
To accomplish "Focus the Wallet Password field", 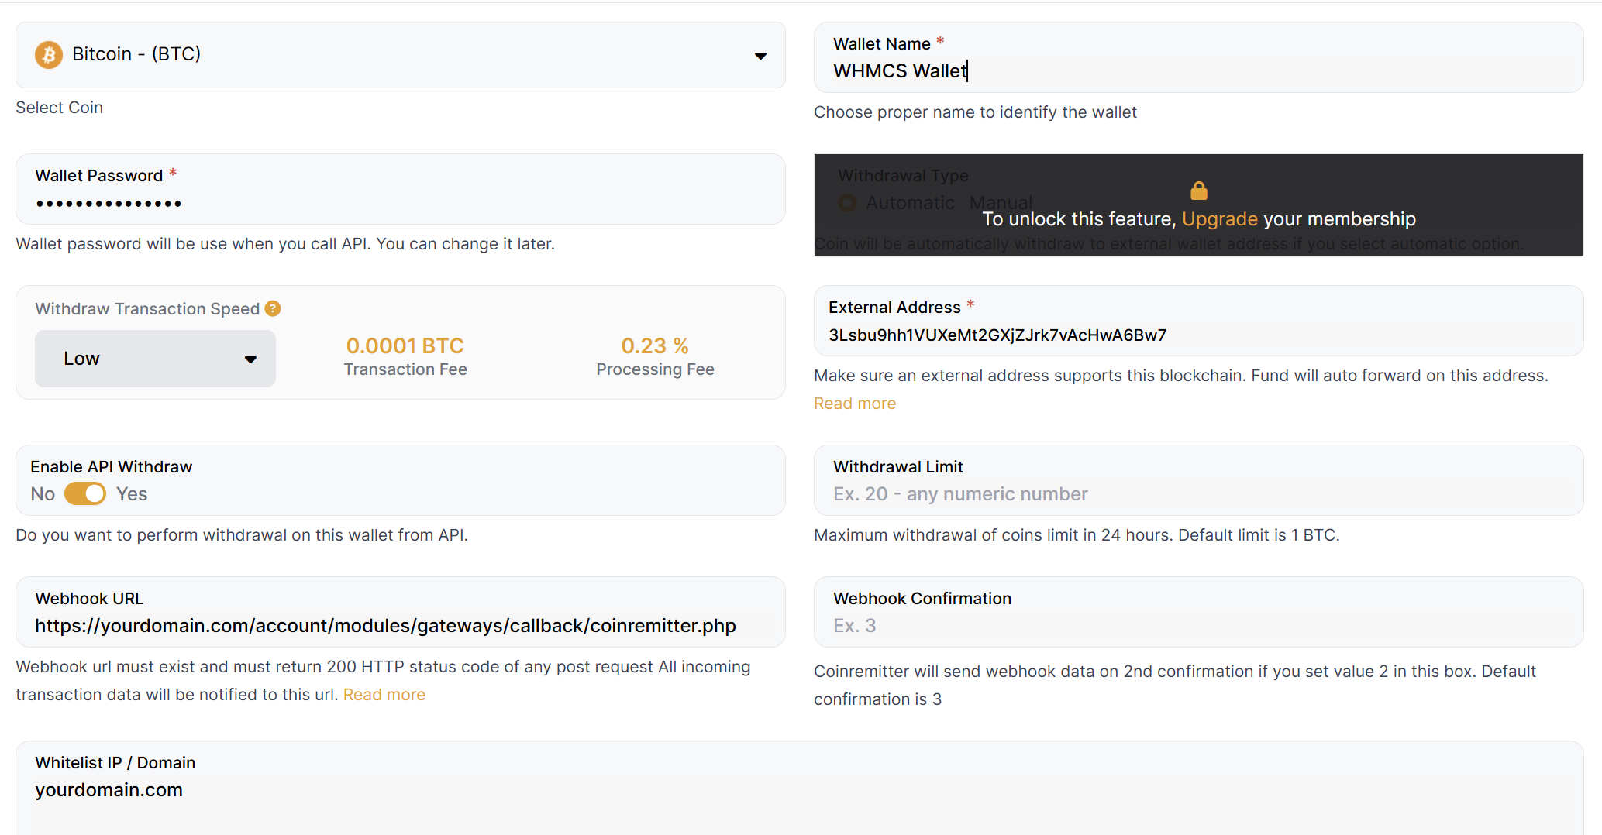I will pyautogui.click(x=400, y=204).
